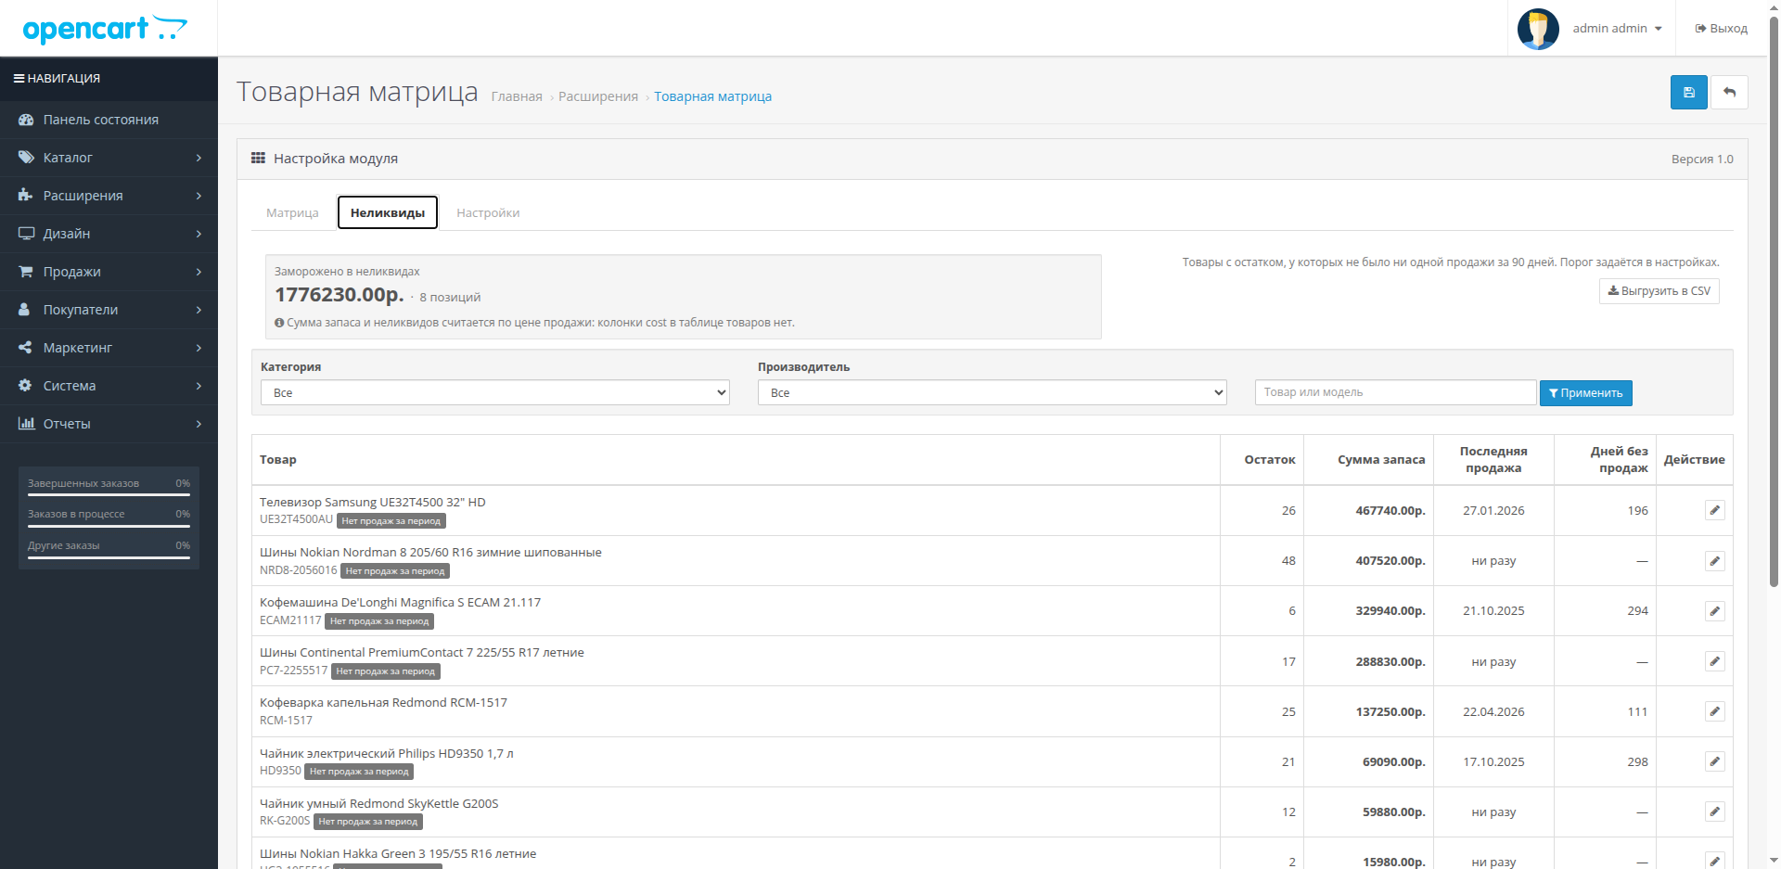Screen dimensions: 1781x869
Task: Click the admin user avatar
Action: coord(1538,29)
